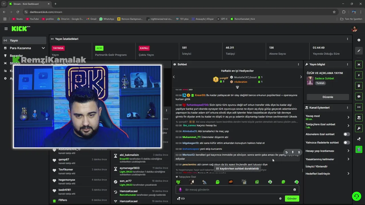Viewport: 365px width, 205px height.
Task: Toggle Abonelere özel sohbet switch
Action: coord(346,134)
